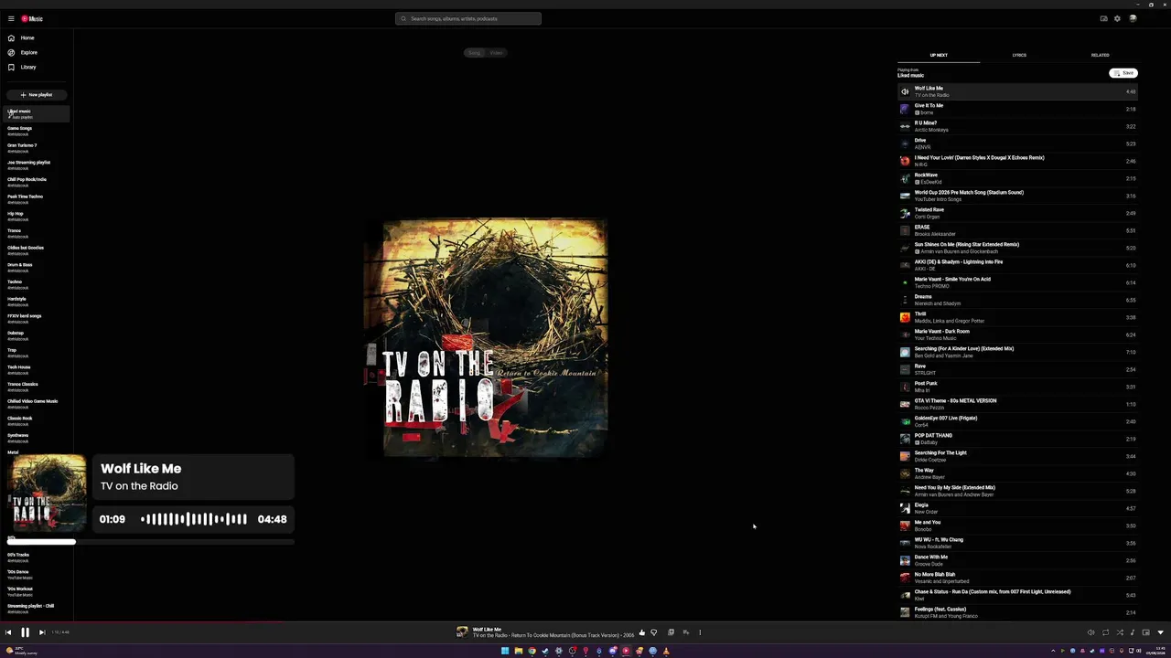Open the Library sidebar icon

click(x=11, y=67)
